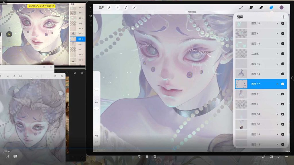294x165 pixels.
Task: Go to the 图库 gallery
Action: point(101,7)
